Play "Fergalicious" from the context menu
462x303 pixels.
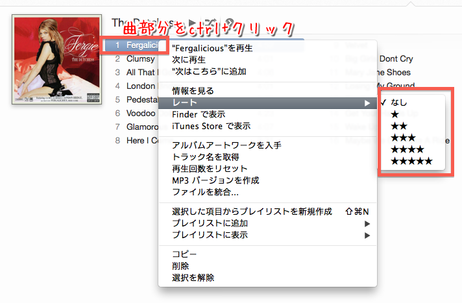pos(267,48)
